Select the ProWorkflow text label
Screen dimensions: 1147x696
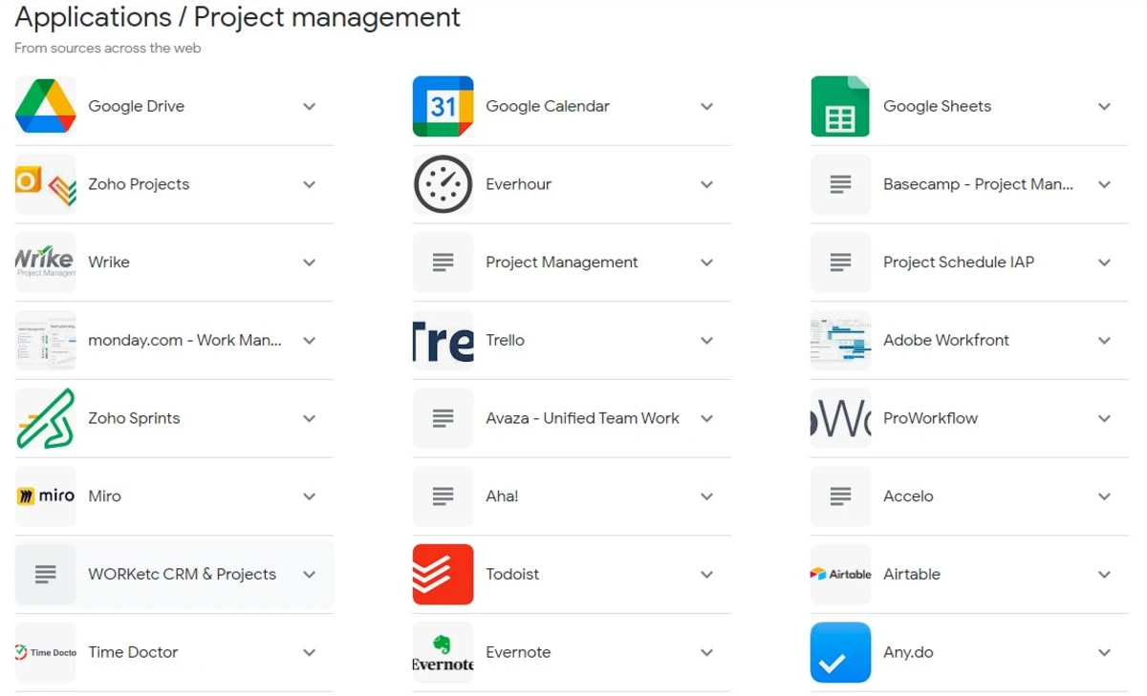coord(931,418)
